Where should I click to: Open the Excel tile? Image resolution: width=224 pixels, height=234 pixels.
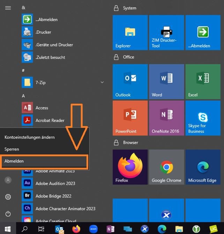tap(203, 82)
